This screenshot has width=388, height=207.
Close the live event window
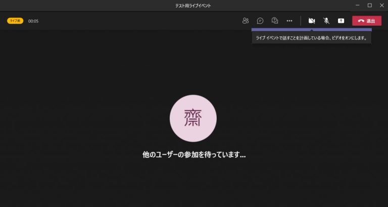(x=382, y=5)
